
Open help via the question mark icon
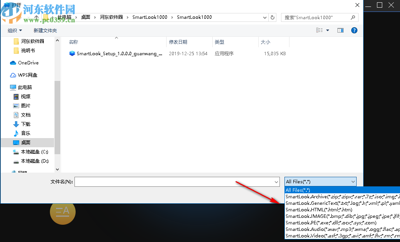[x=354, y=30]
